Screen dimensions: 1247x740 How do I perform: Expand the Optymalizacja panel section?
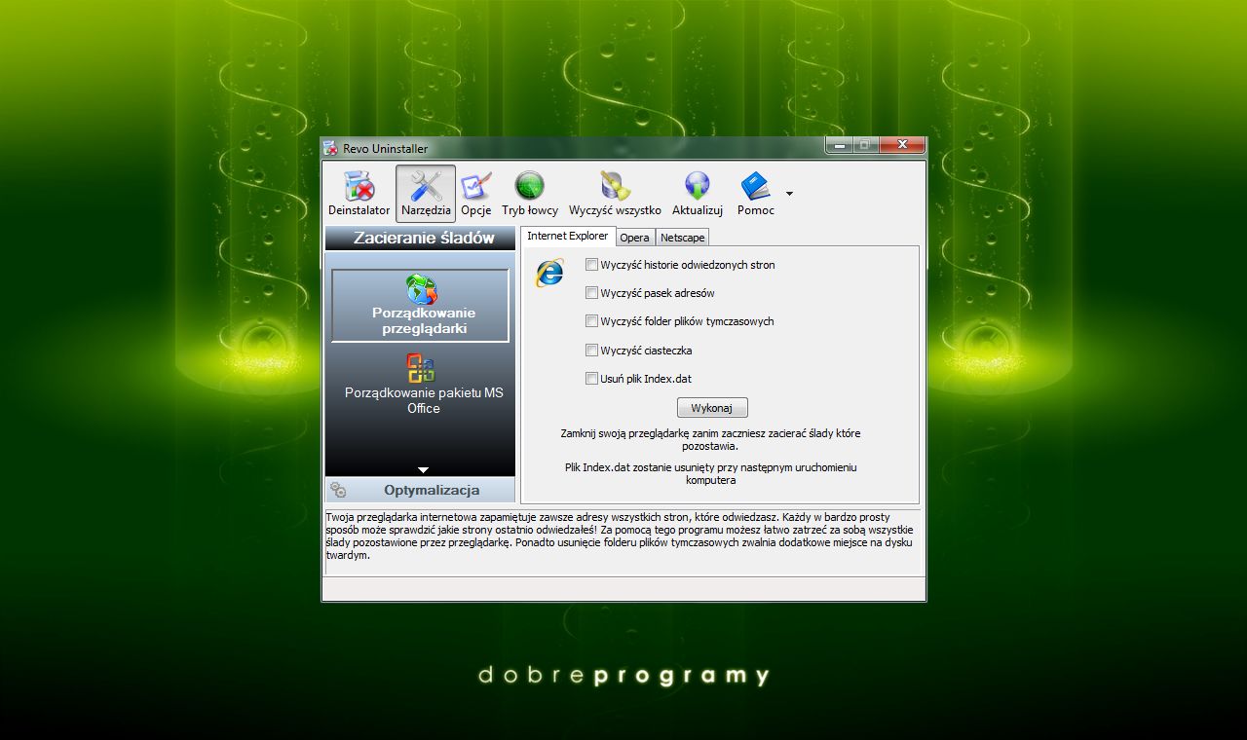(x=420, y=490)
